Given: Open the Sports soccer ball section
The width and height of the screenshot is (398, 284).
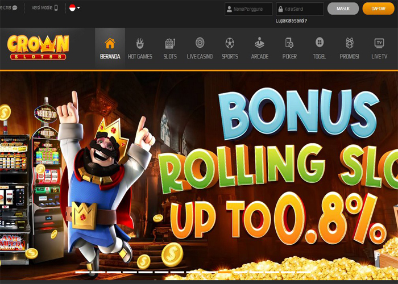Looking at the screenshot, I should pos(230,48).
